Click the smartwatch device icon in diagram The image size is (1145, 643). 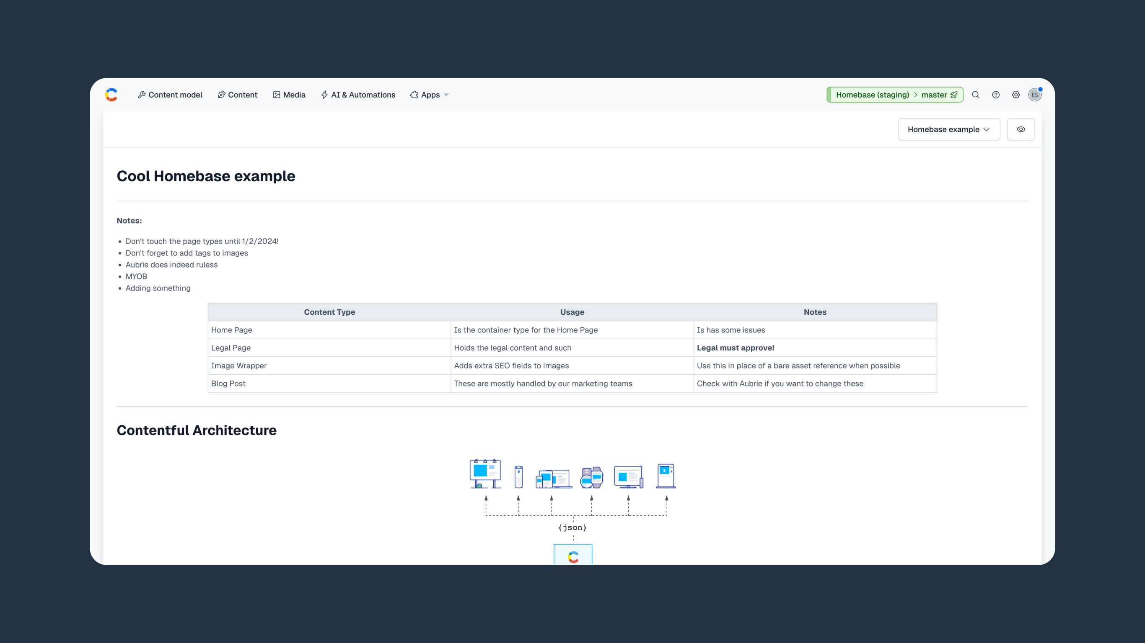pos(592,477)
